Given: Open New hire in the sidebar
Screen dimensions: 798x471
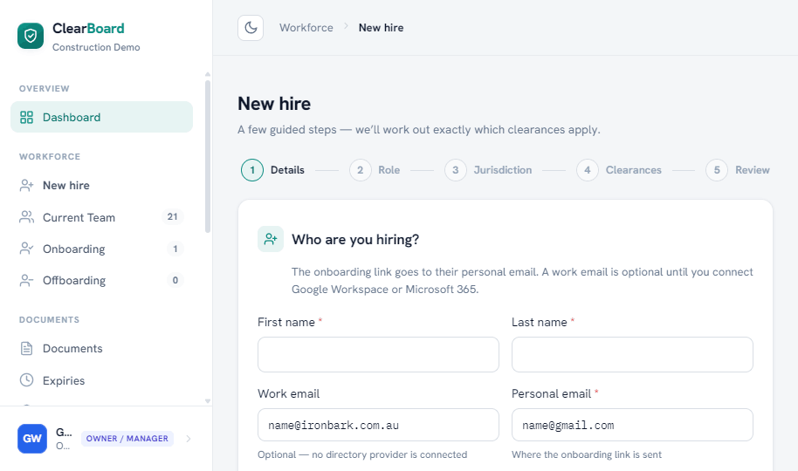Looking at the screenshot, I should [102, 186].
